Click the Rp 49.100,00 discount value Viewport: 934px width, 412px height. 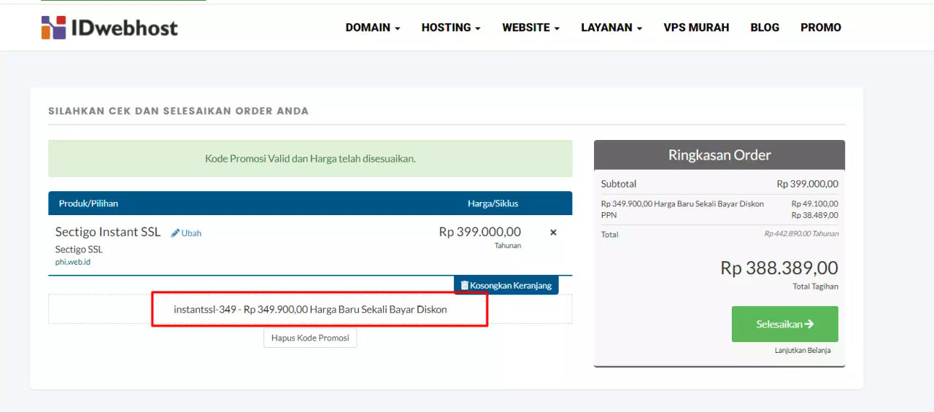(815, 204)
